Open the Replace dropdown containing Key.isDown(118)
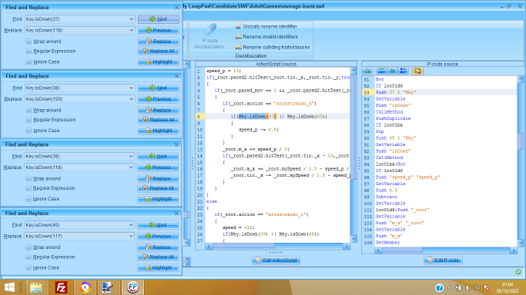Screen dimensions: 526x295 pyautogui.click(x=131, y=31)
